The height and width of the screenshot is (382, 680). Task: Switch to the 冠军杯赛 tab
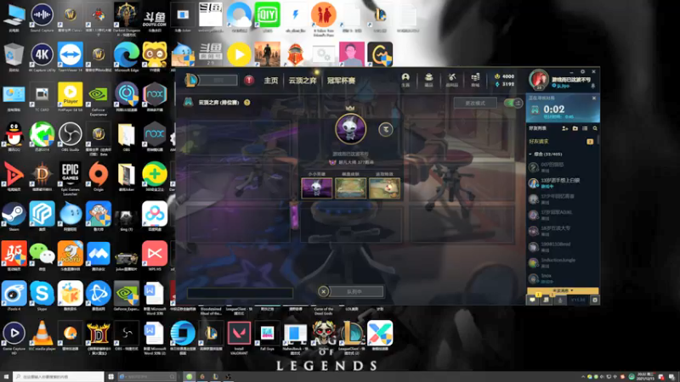tap(342, 81)
